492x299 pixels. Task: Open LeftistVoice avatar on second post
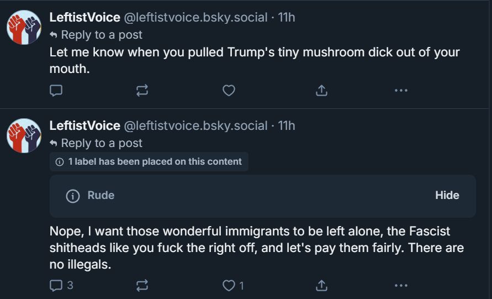24,135
